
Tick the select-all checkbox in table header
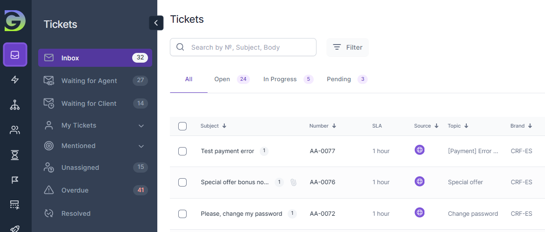pyautogui.click(x=182, y=126)
